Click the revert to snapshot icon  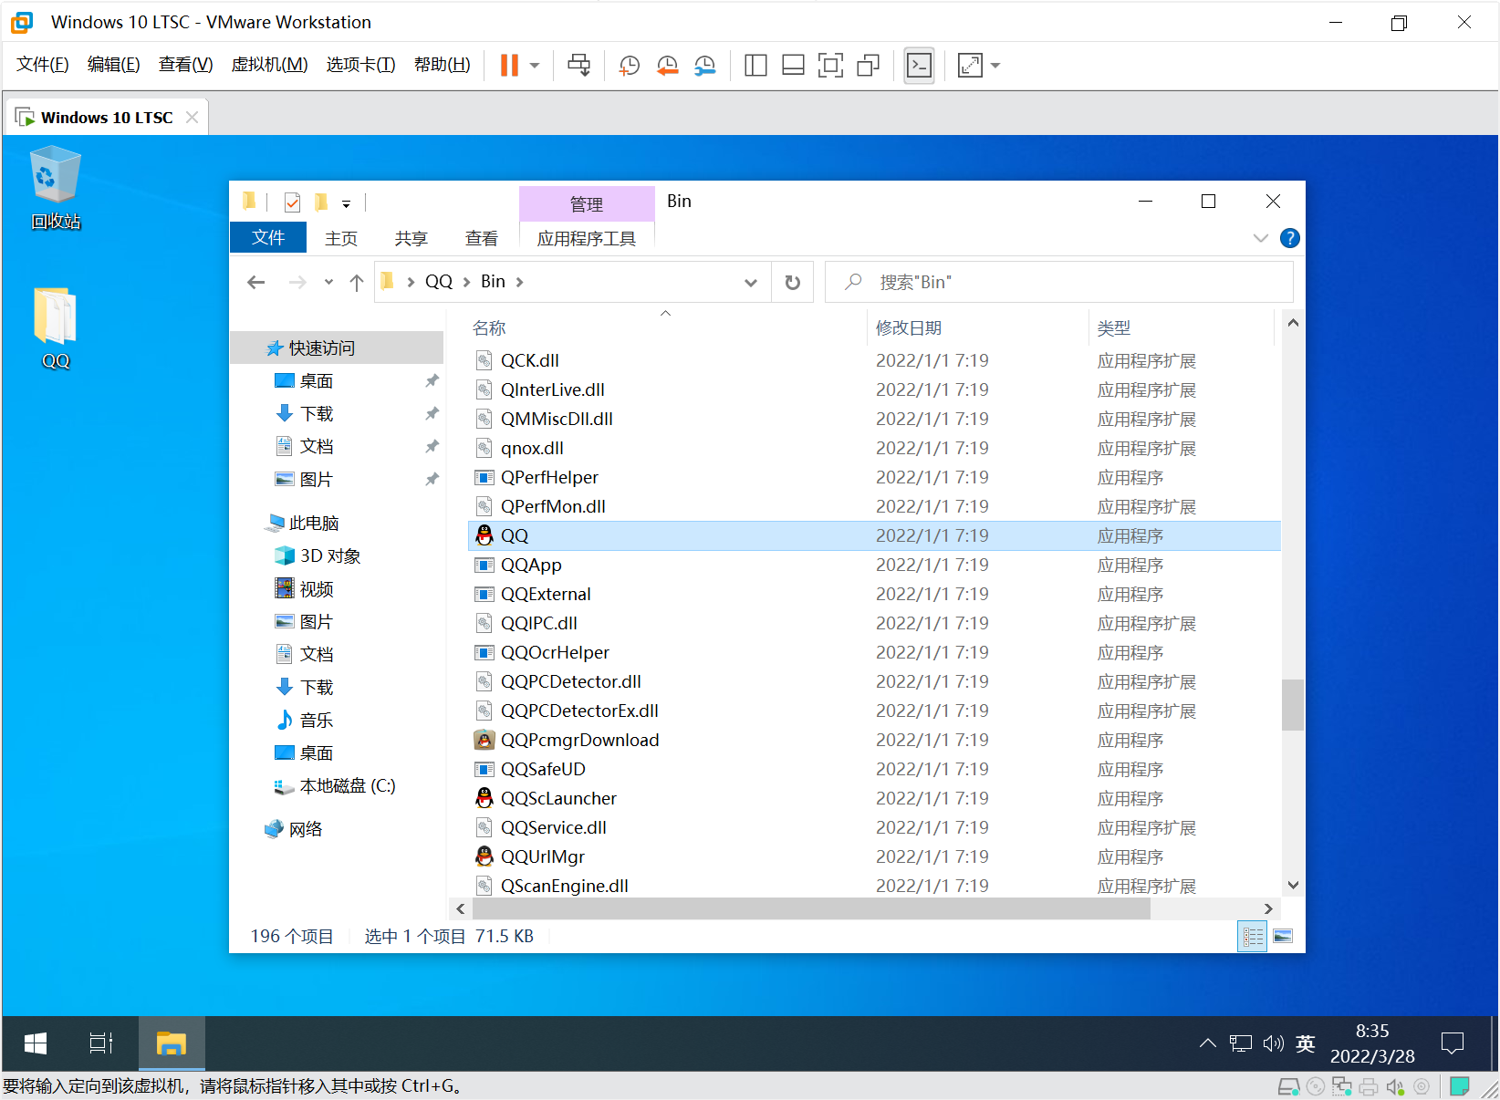[667, 65]
